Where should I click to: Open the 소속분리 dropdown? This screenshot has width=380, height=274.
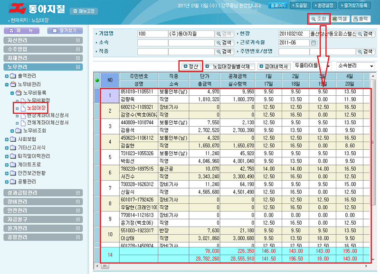355,66
